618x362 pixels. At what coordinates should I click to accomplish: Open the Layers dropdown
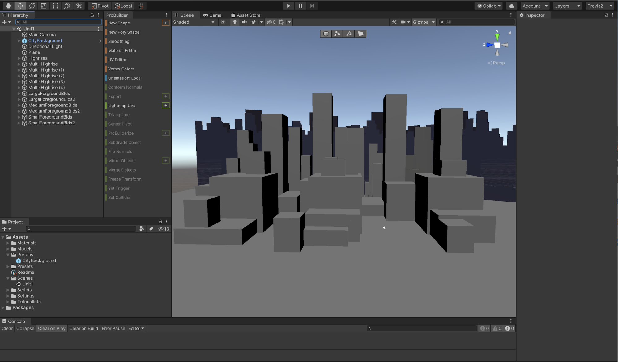[567, 6]
